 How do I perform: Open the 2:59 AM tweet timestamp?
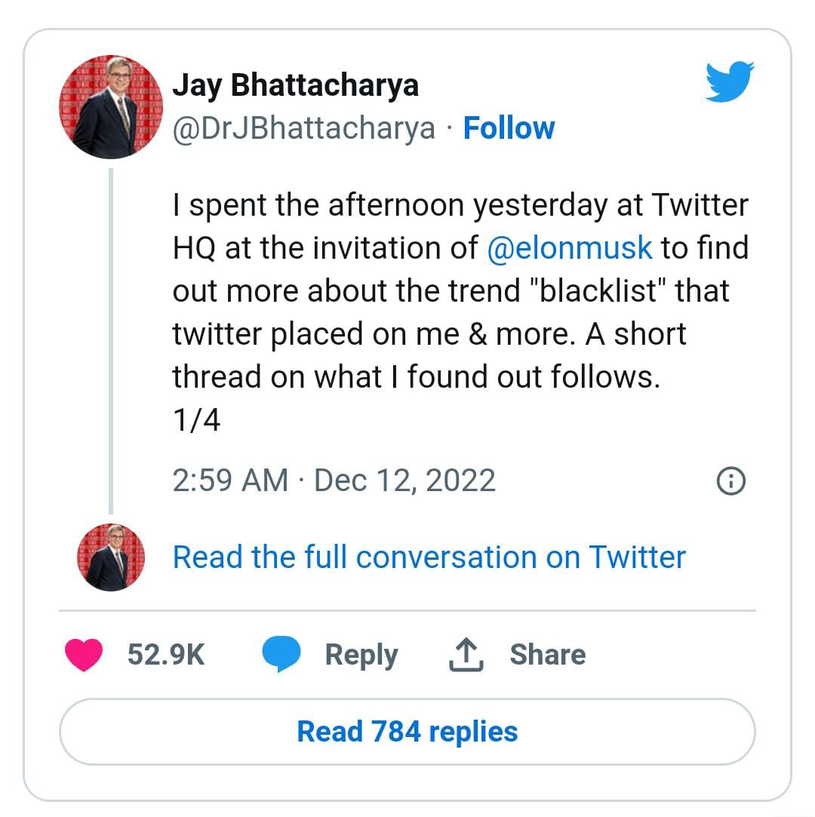[230, 481]
